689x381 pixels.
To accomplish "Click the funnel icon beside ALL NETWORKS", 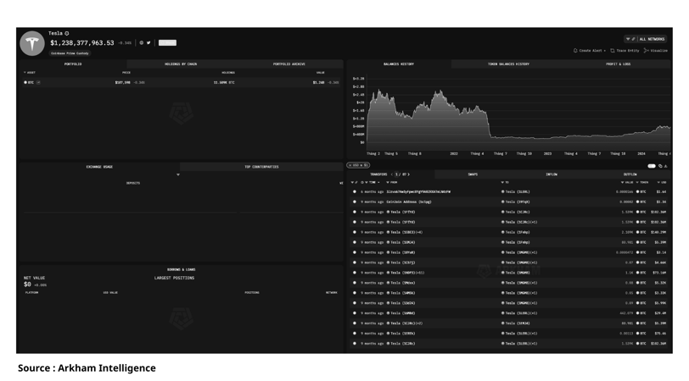I will 628,39.
